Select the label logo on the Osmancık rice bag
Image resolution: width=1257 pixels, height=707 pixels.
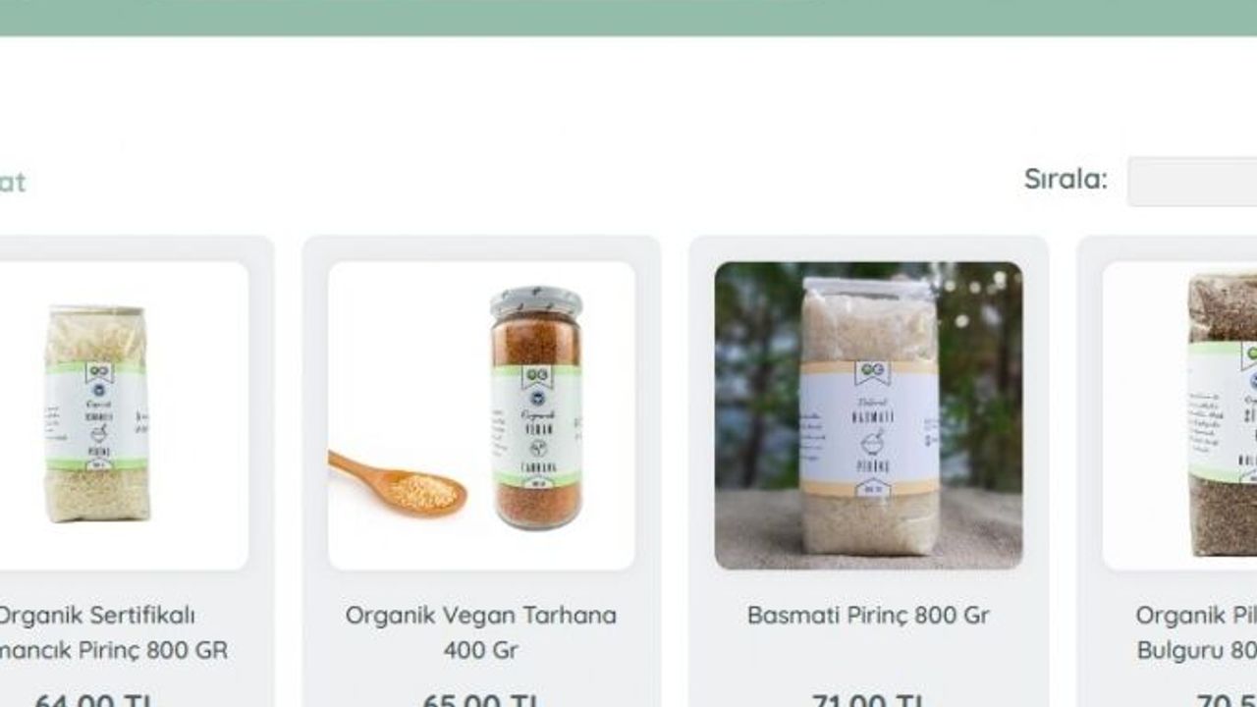pyautogui.click(x=99, y=373)
